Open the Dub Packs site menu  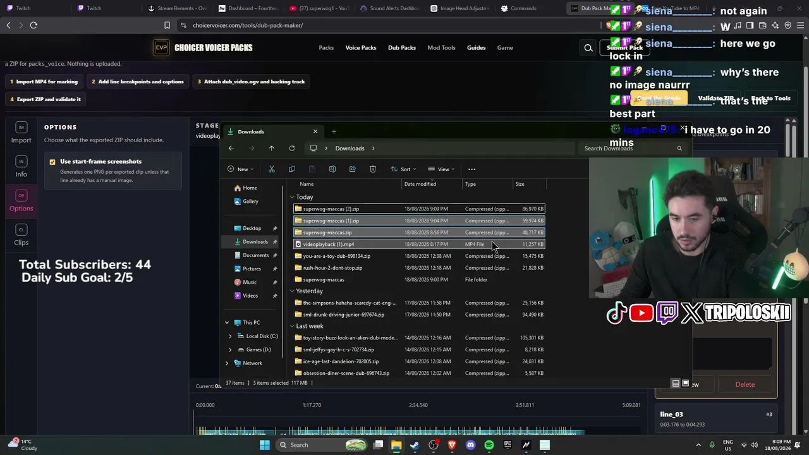click(x=402, y=48)
